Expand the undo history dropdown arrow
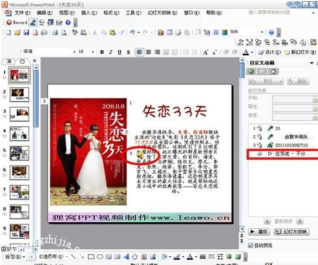 point(139,32)
